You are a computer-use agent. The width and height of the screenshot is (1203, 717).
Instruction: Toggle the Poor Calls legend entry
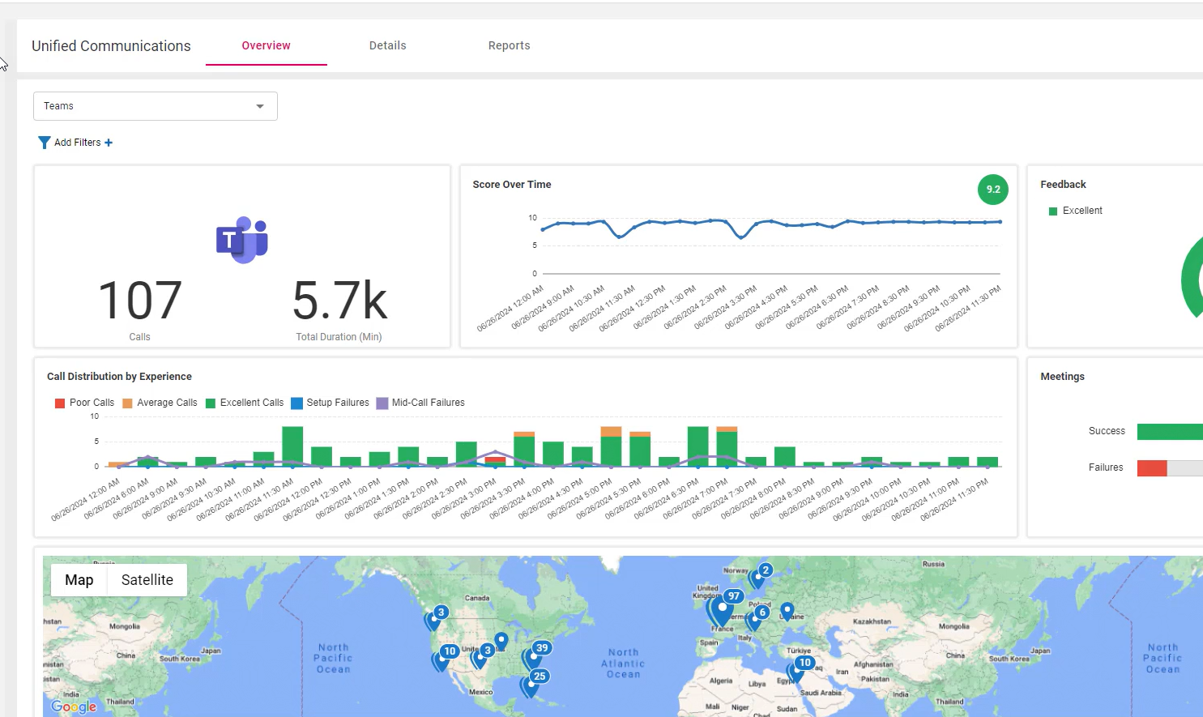tap(84, 403)
